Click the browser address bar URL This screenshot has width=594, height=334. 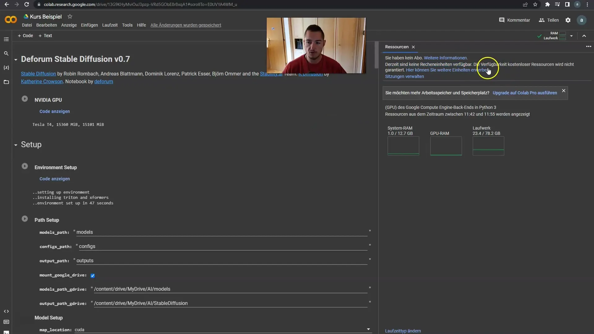pos(140,4)
